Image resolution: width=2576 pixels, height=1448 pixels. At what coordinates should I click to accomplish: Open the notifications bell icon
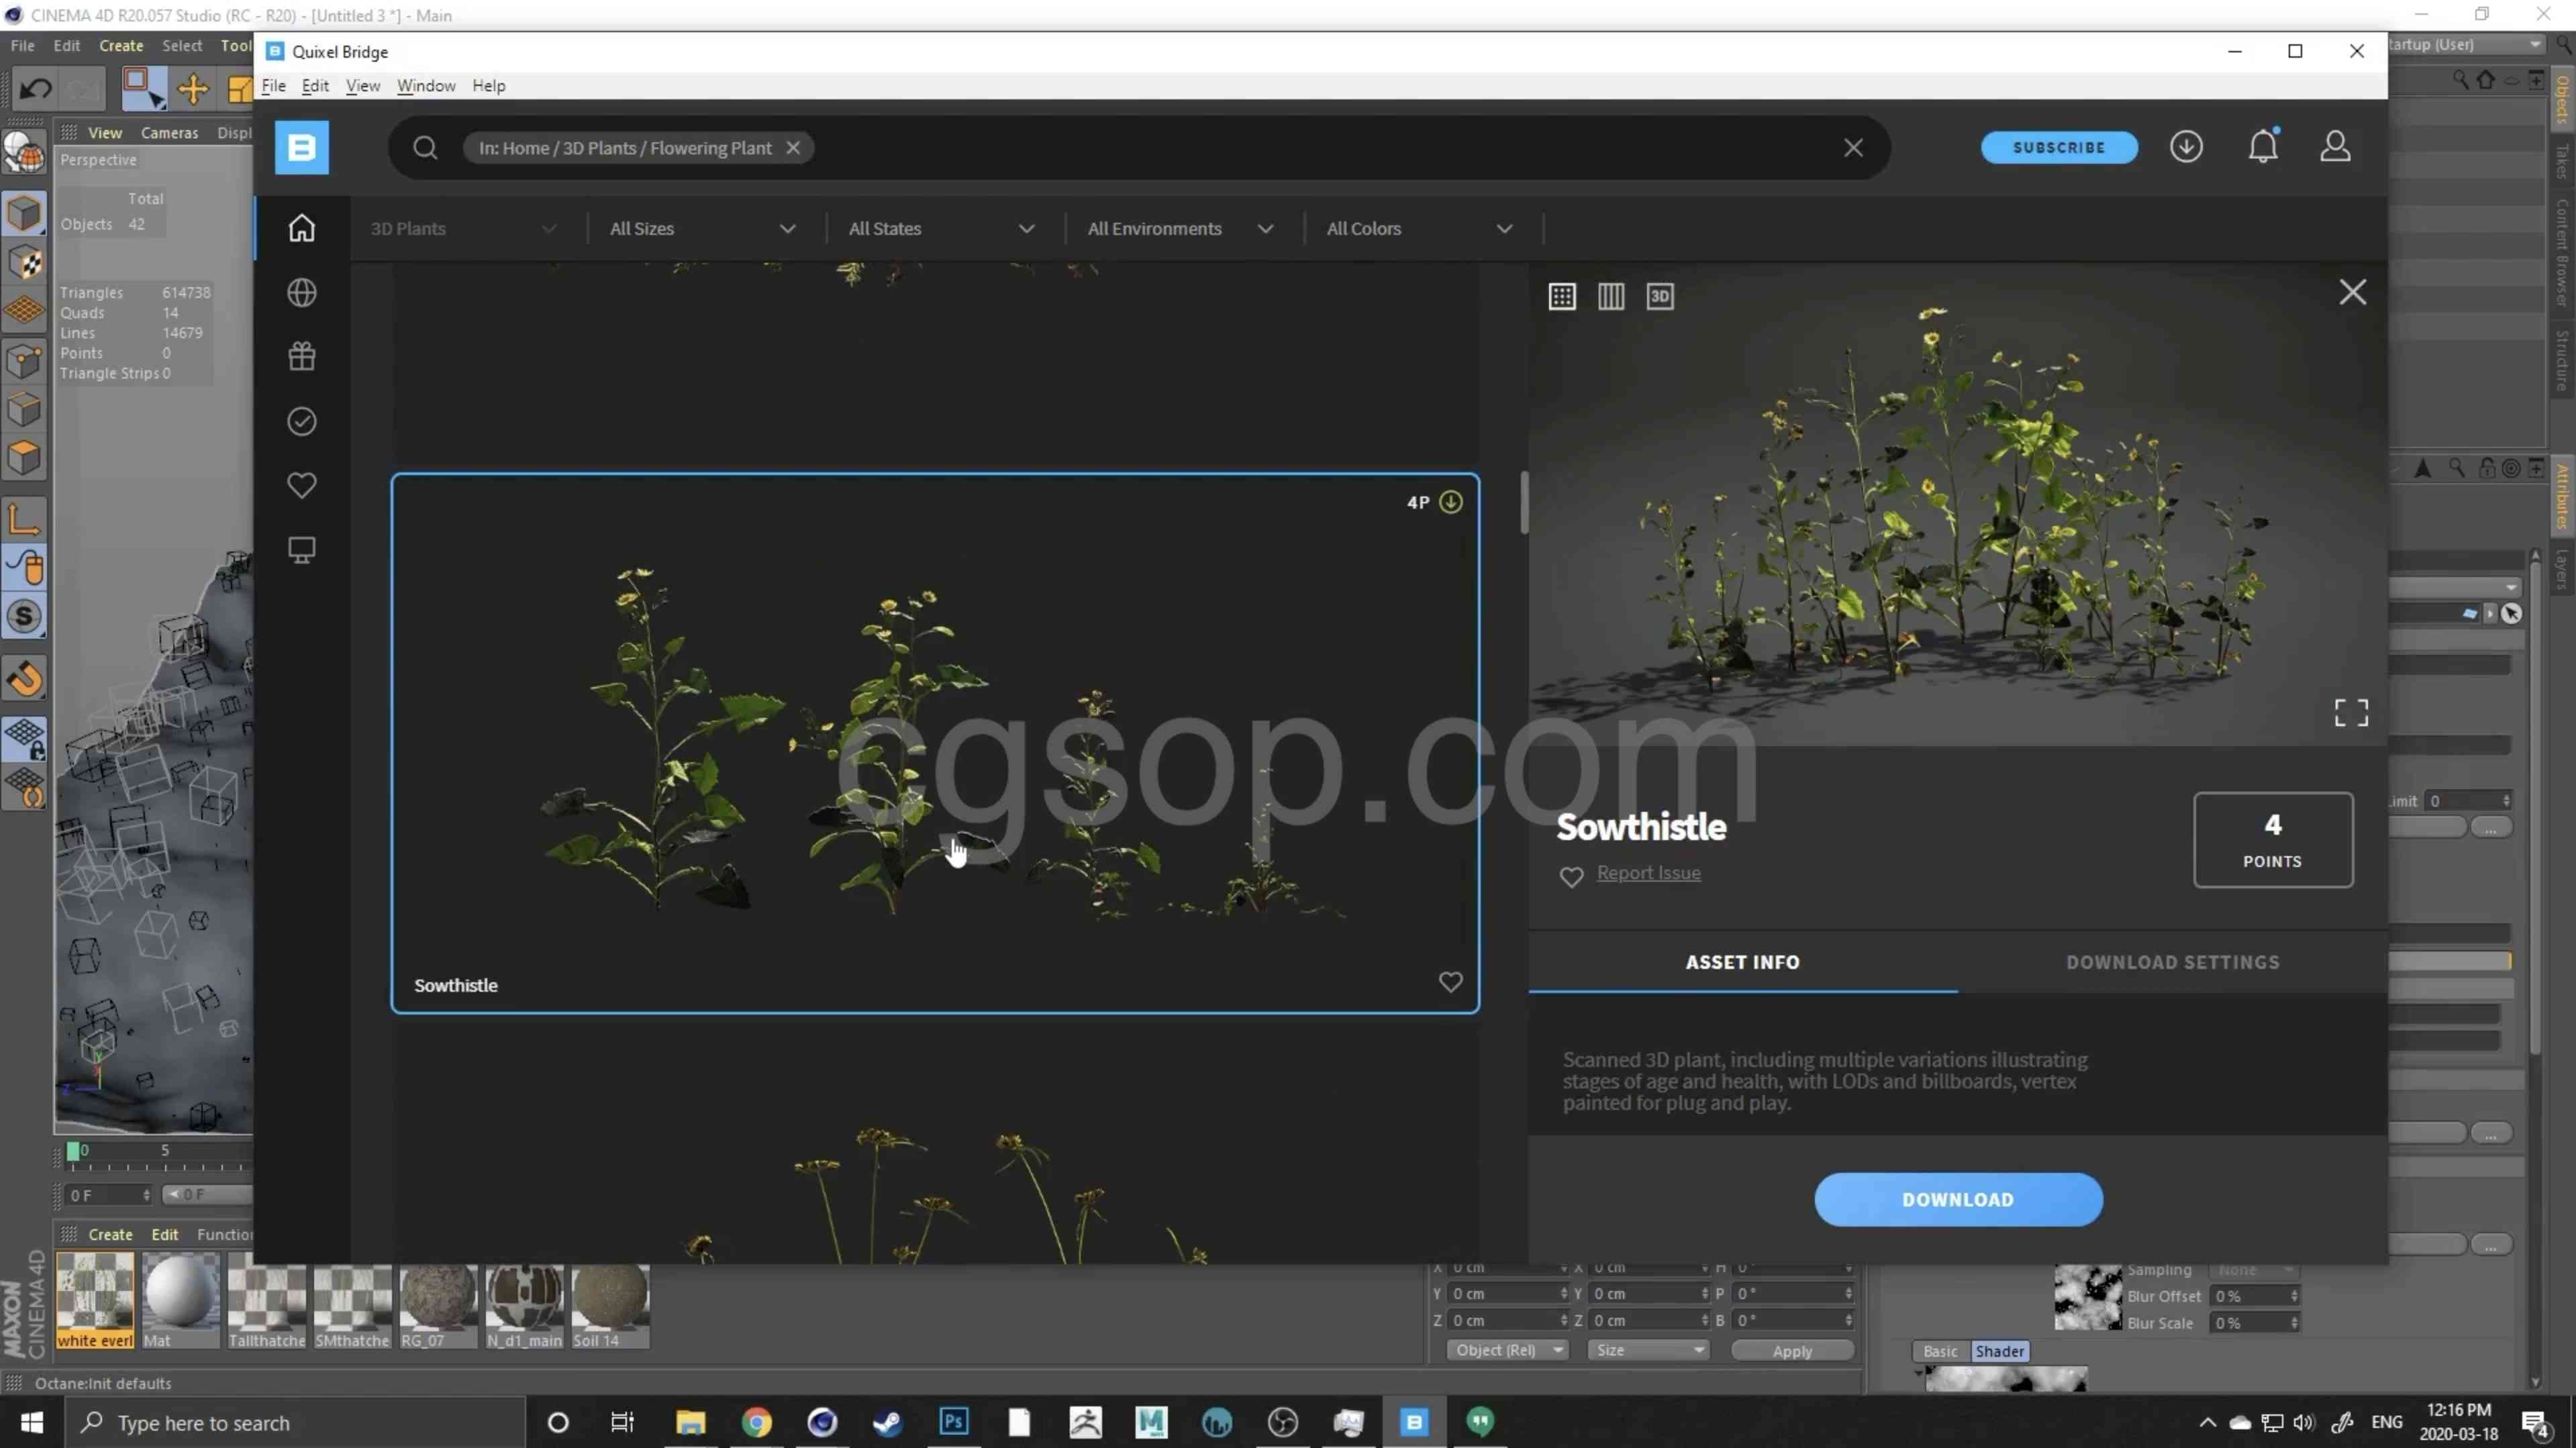2263,147
